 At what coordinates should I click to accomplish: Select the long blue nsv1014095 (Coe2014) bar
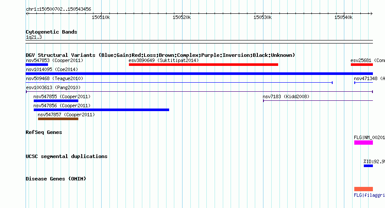(199, 74)
